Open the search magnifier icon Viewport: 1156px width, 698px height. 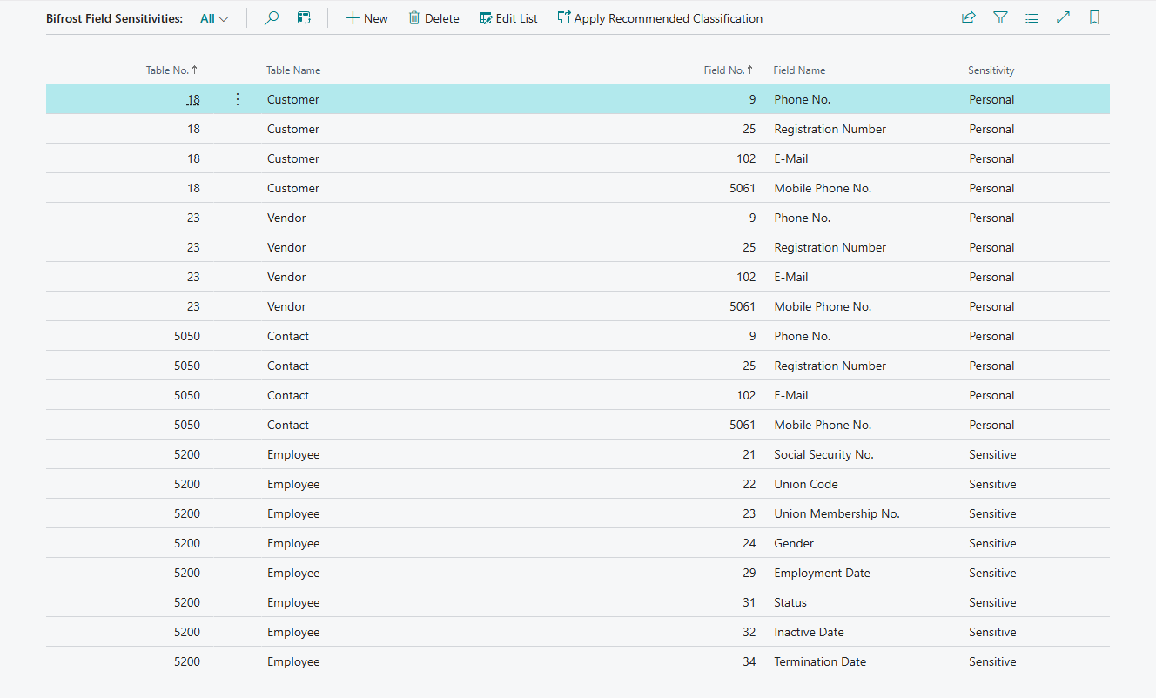coord(272,18)
